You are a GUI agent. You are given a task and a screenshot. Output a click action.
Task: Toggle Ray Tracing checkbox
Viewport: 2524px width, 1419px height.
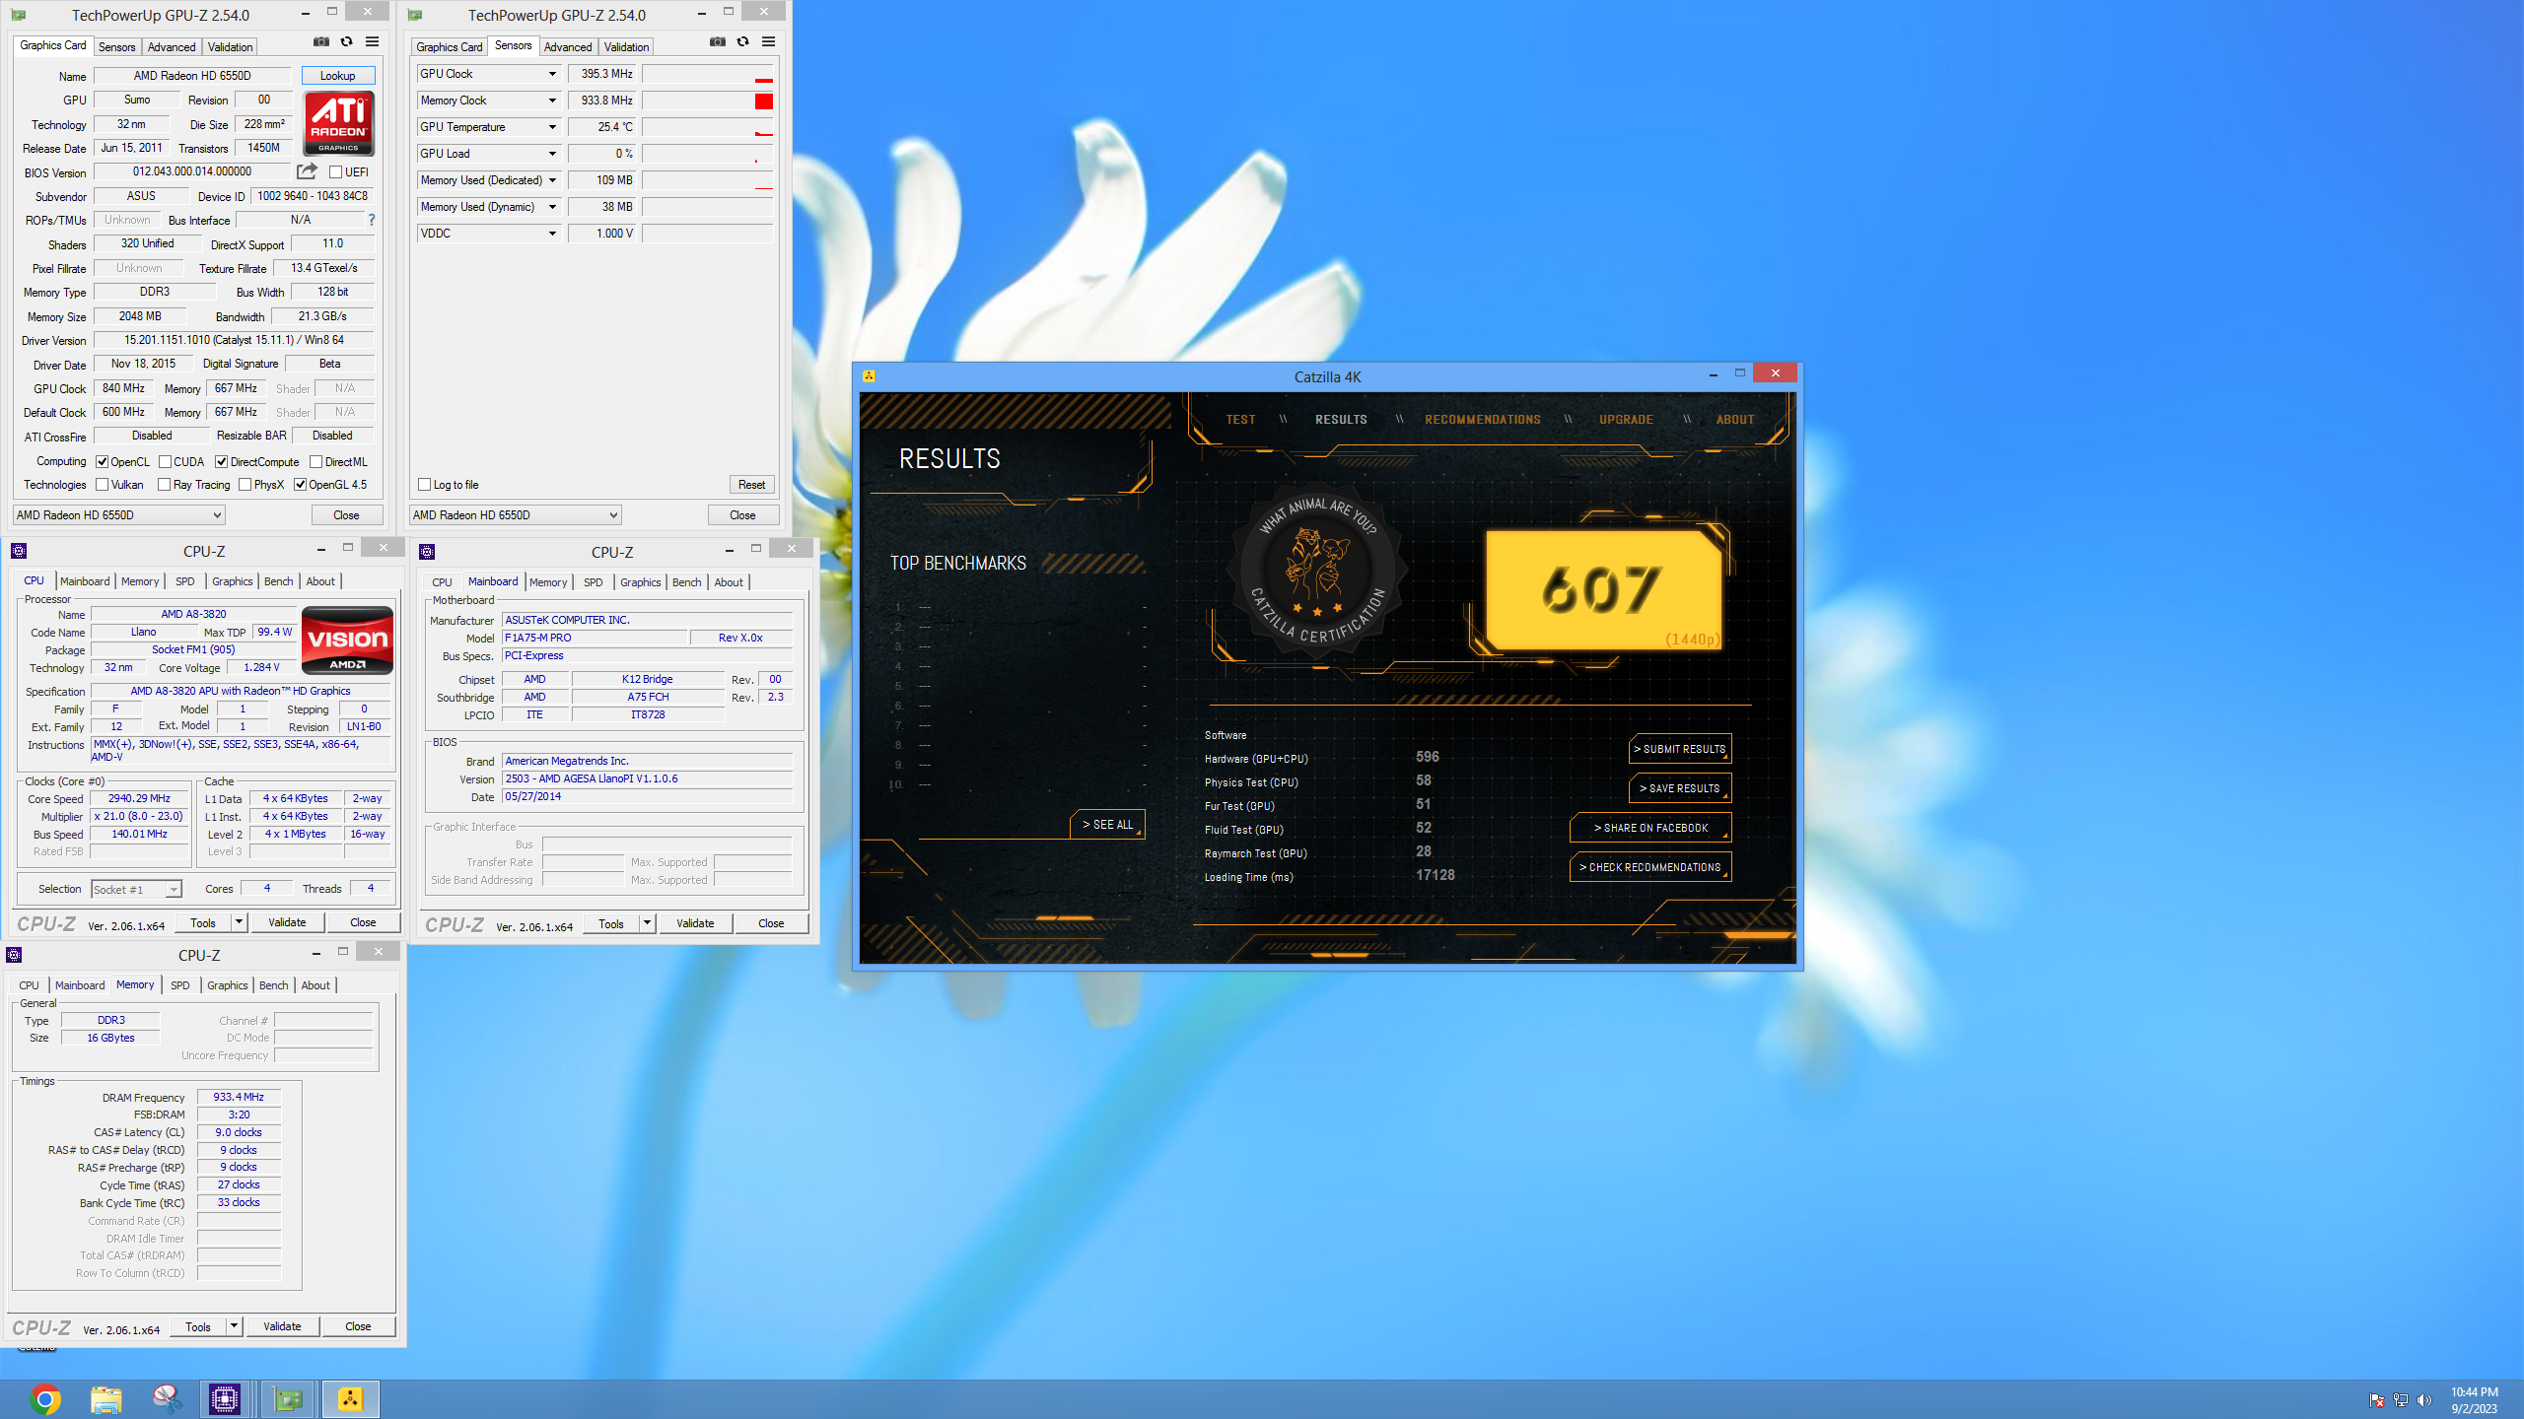click(x=165, y=485)
